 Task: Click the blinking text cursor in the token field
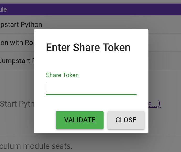pyautogui.click(x=46, y=87)
